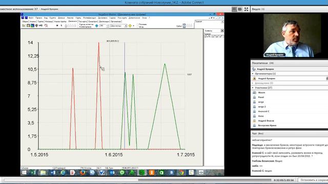Switch to the Анализ группы tab
Viewport: 328px width, 184px height.
tap(60, 21)
